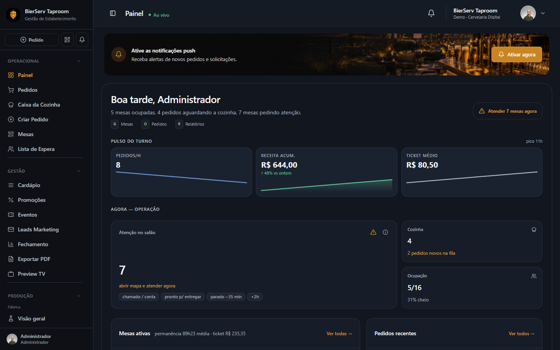Collapse the Gestão section
The height and width of the screenshot is (350, 560).
coord(79,171)
